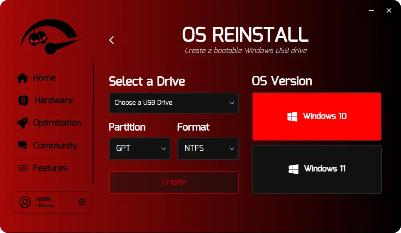Click the Home house icon

(22, 78)
